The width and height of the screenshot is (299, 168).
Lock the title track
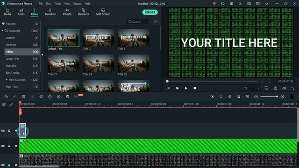(x=9, y=131)
